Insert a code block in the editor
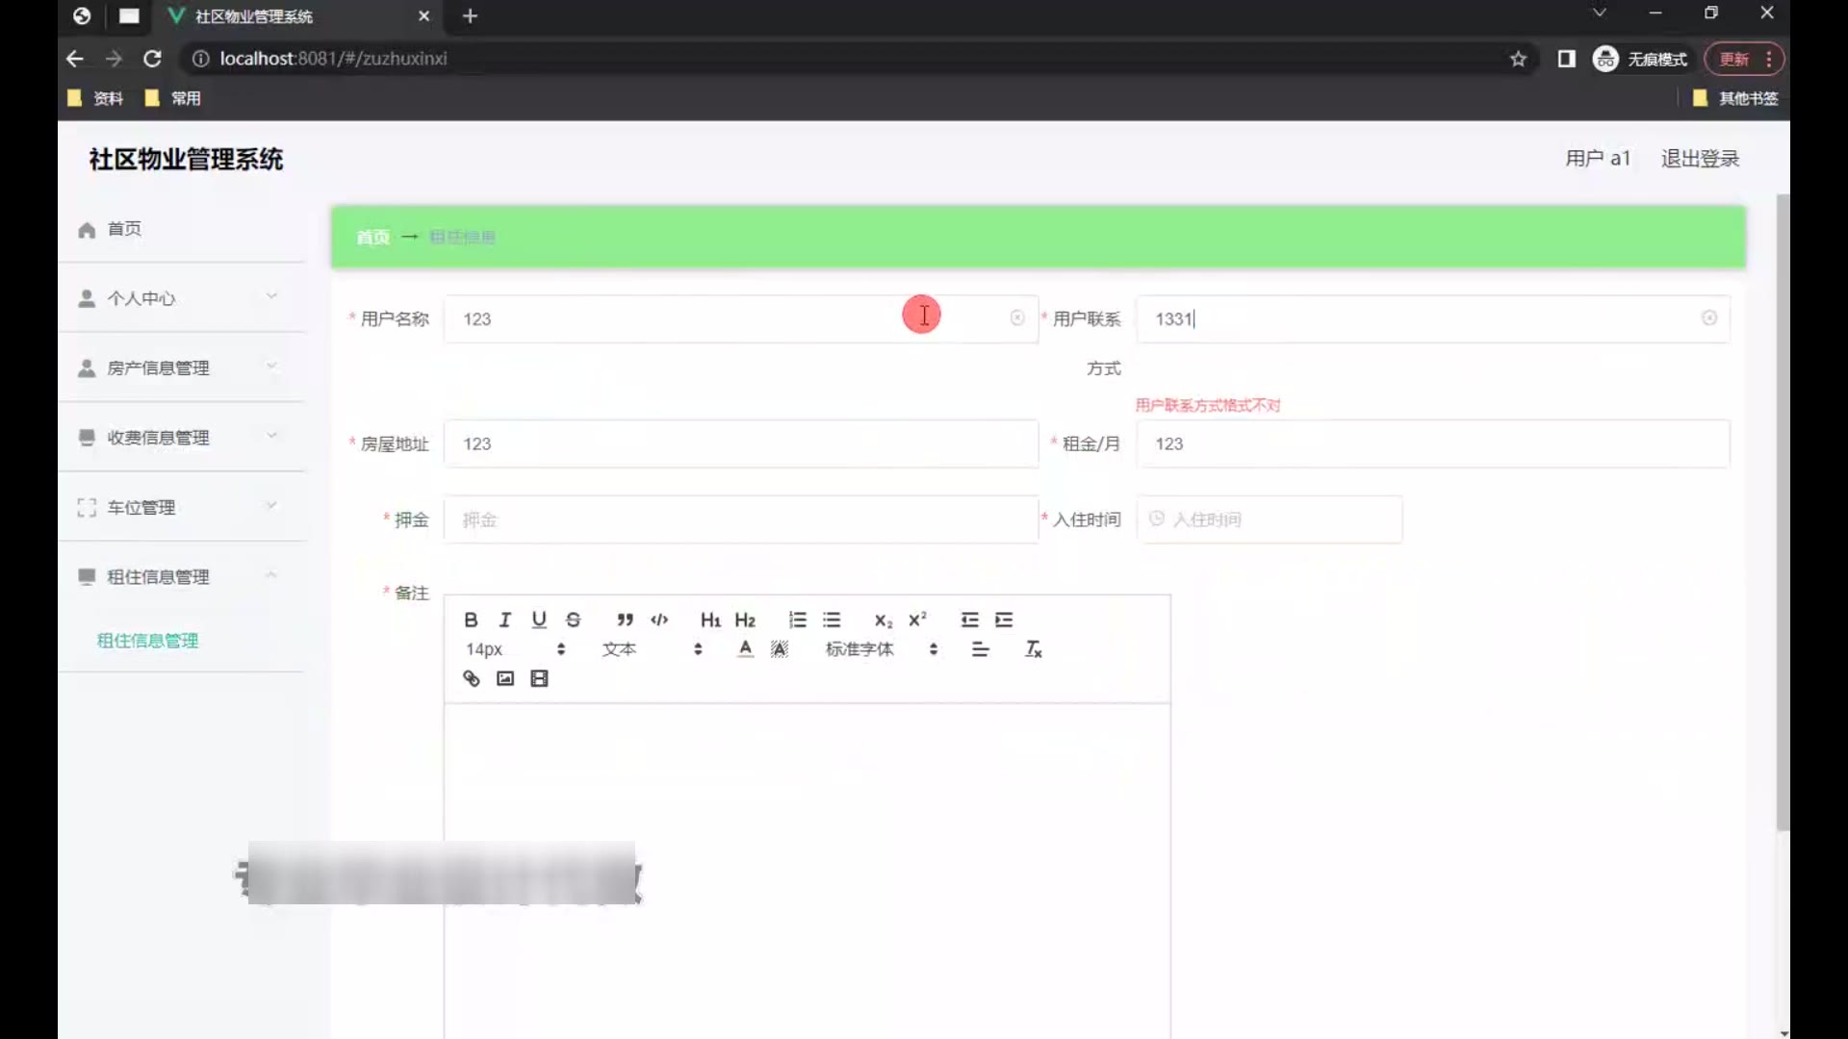 coord(659,620)
